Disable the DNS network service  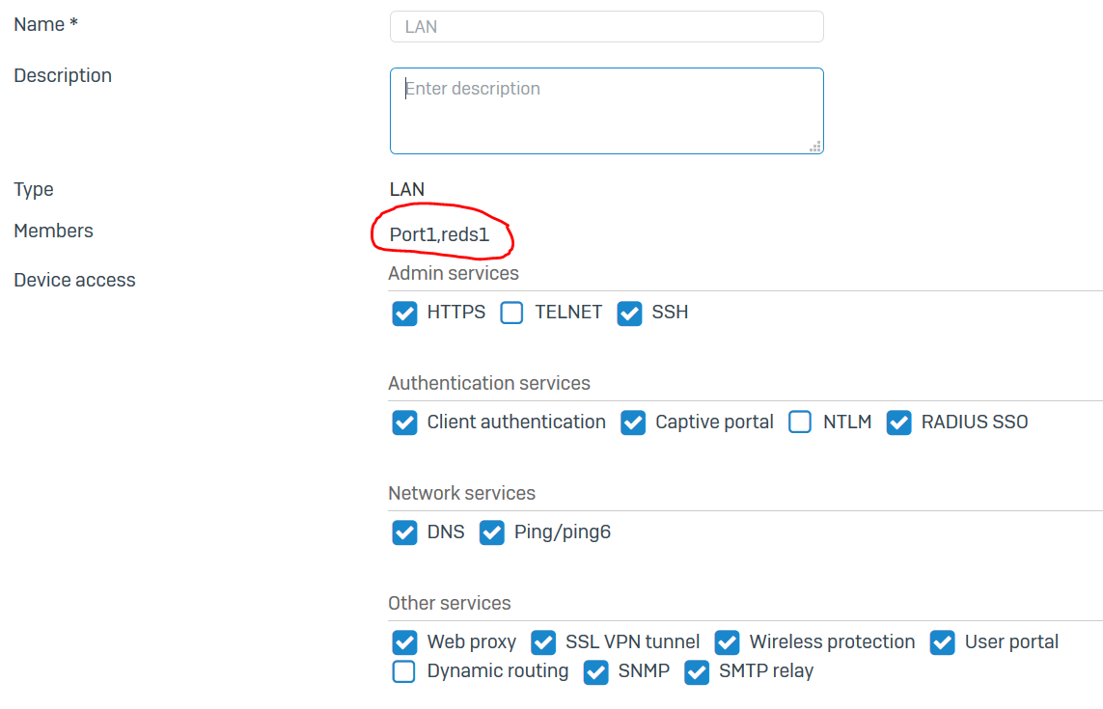pos(404,533)
